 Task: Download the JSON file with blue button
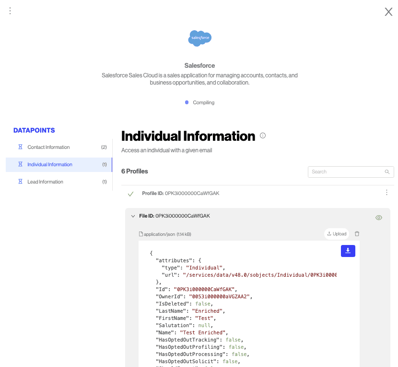pos(348,251)
